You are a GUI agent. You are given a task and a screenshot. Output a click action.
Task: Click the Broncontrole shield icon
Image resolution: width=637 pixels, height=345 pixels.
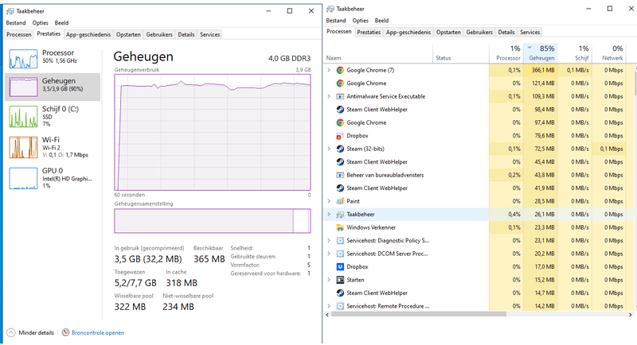(66, 332)
